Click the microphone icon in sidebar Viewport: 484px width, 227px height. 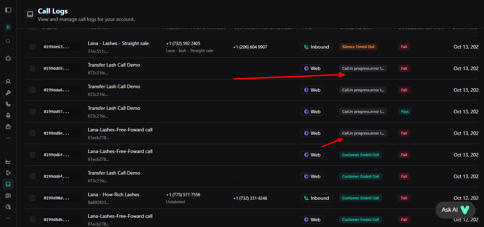(x=8, y=115)
